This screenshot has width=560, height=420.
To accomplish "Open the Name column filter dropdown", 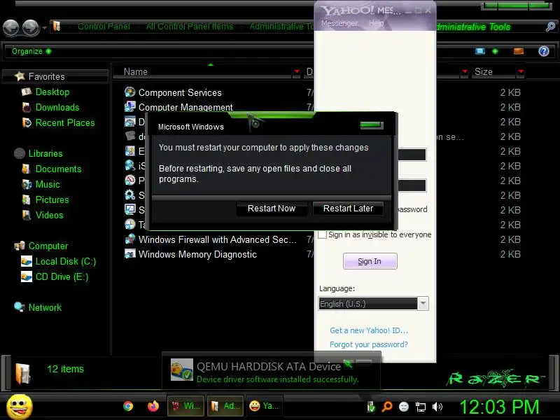I will click(297, 72).
